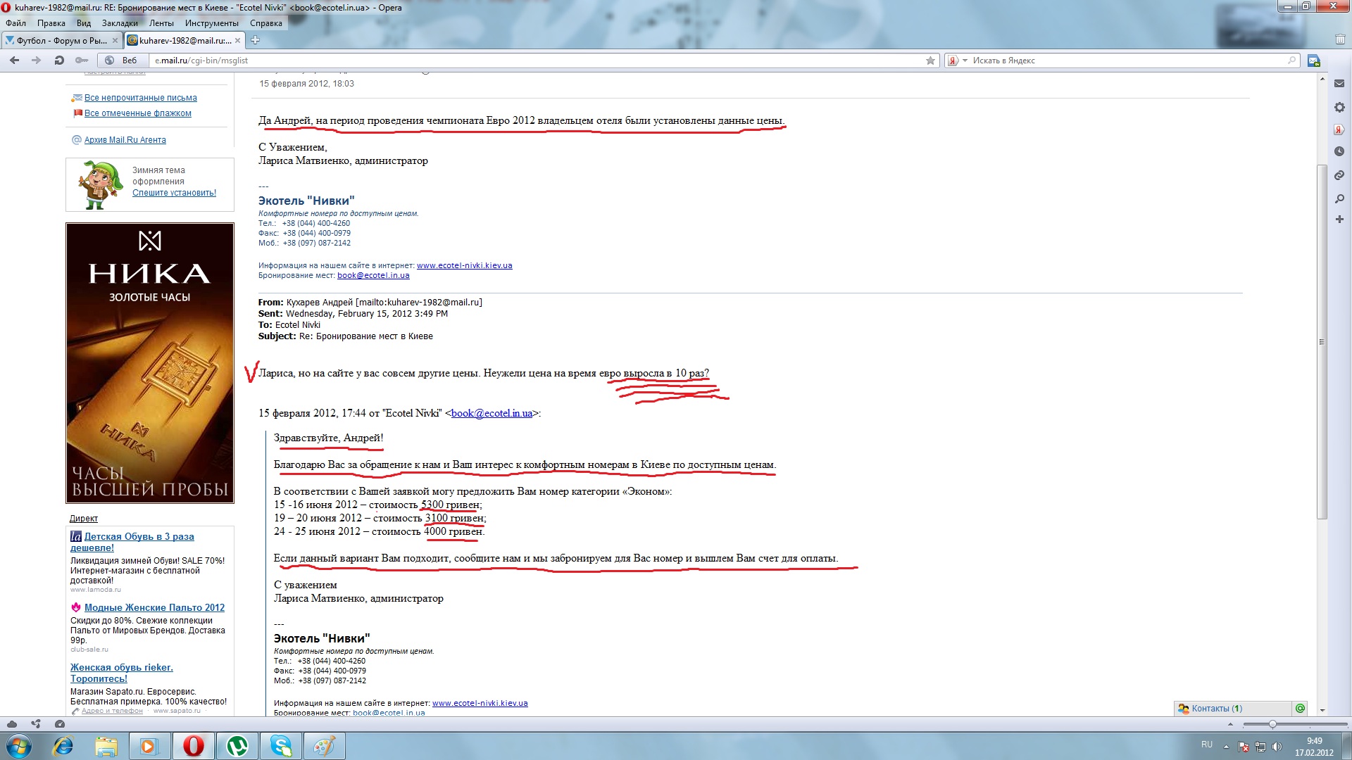Add a sidebar panel with the plus icon
The height and width of the screenshot is (760, 1352).
[x=1339, y=220]
